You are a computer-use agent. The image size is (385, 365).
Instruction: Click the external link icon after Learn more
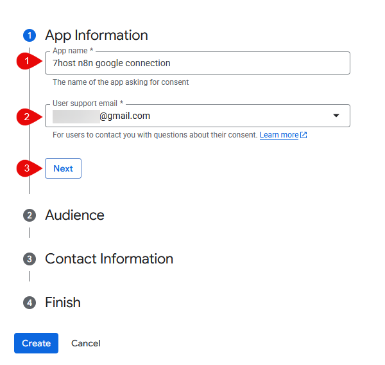[304, 135]
